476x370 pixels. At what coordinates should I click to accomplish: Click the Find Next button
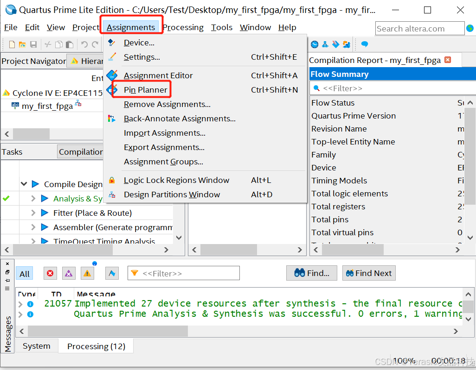pyautogui.click(x=369, y=273)
